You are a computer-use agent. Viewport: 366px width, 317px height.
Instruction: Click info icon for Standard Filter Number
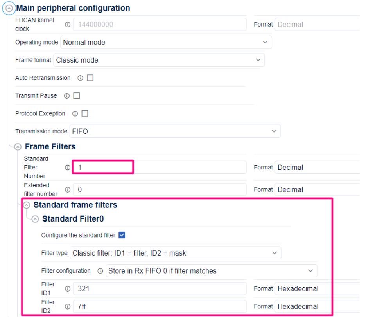pyautogui.click(x=68, y=168)
